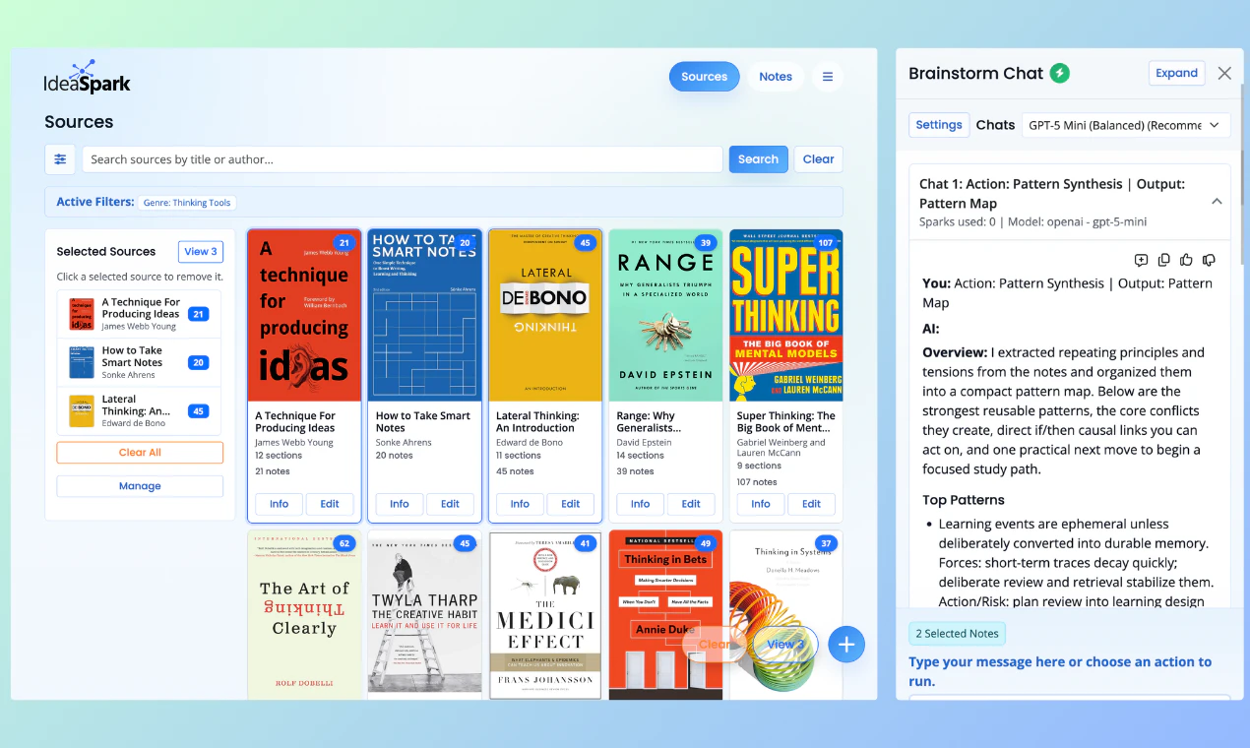The image size is (1250, 748).
Task: Edit A Technique For Producing Ideas
Action: click(330, 504)
